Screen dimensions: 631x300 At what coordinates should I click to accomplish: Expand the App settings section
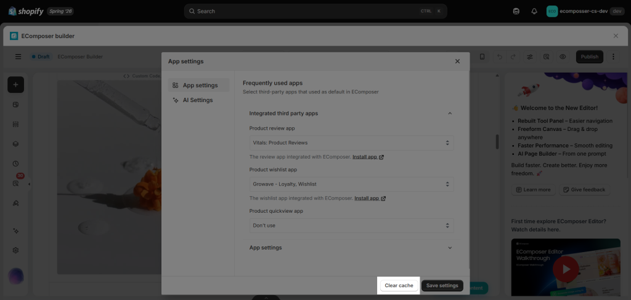pyautogui.click(x=351, y=247)
